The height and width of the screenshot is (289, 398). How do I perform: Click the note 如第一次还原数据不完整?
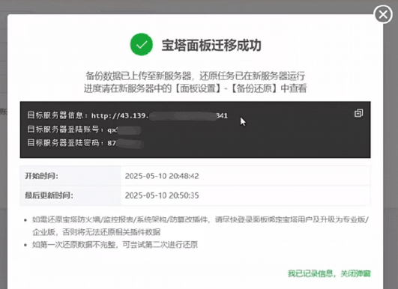pos(115,245)
